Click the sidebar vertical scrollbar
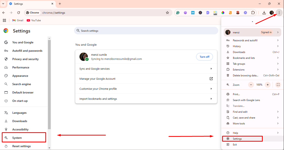This screenshot has width=284, height=150. (49, 84)
